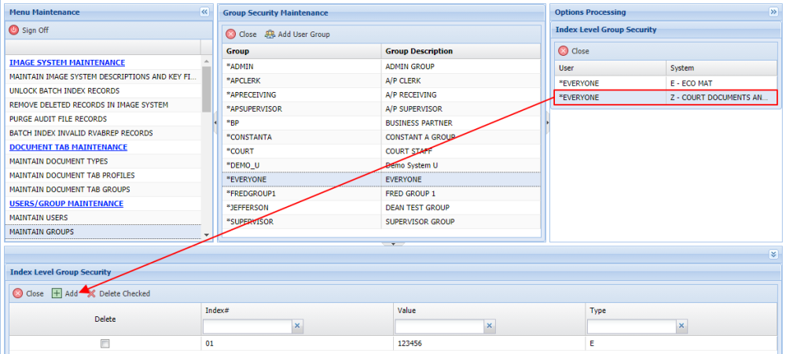The image size is (786, 354).
Task: Click the green plus Add icon
Action: click(x=57, y=293)
